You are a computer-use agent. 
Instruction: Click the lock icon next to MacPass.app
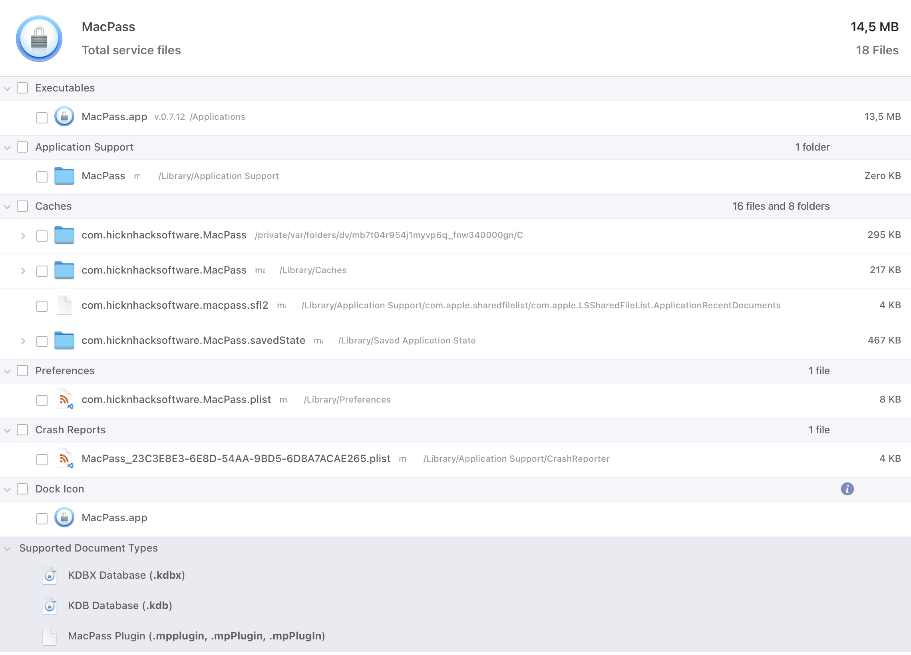tap(64, 117)
